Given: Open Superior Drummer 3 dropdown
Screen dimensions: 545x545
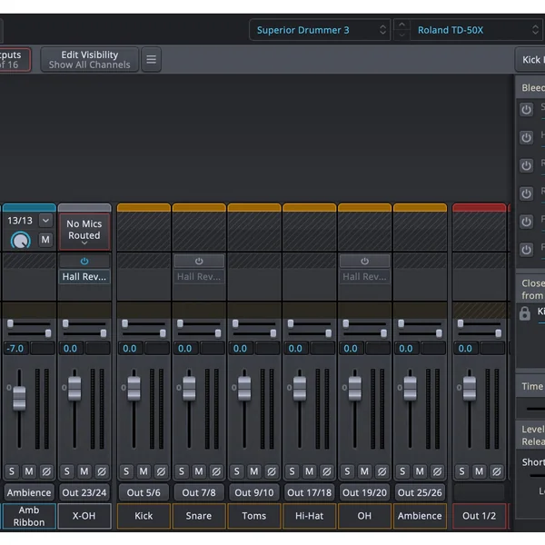Looking at the screenshot, I should 320,30.
